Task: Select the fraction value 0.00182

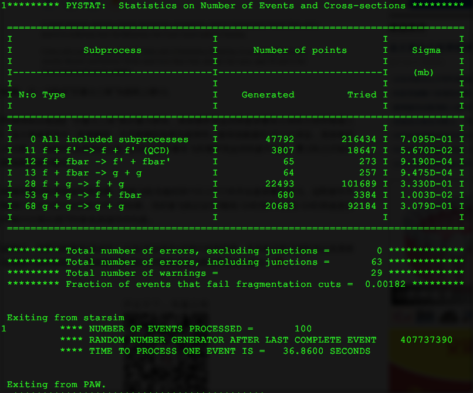Action: click(x=385, y=284)
